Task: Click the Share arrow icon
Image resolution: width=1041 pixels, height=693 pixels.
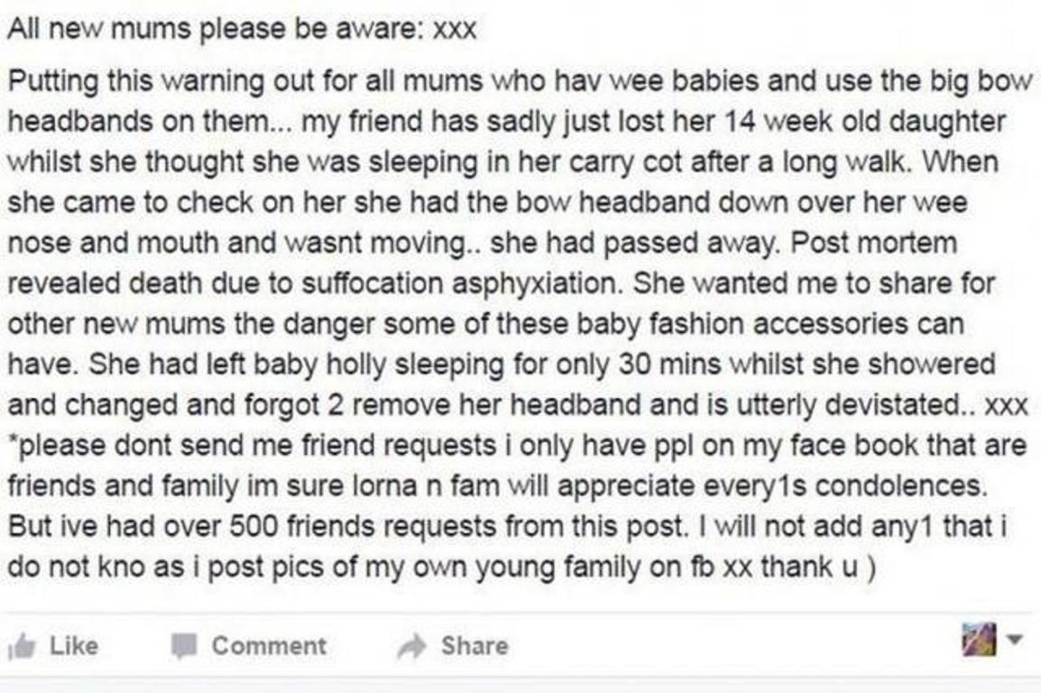Action: (411, 645)
